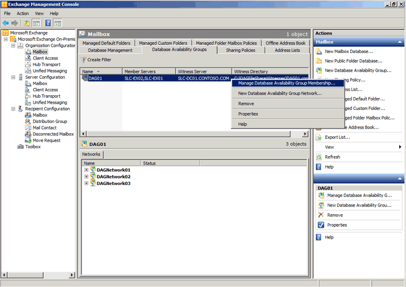The width and height of the screenshot is (406, 287).
Task: Click the Up one level toolbar icon
Action: coord(27,23)
